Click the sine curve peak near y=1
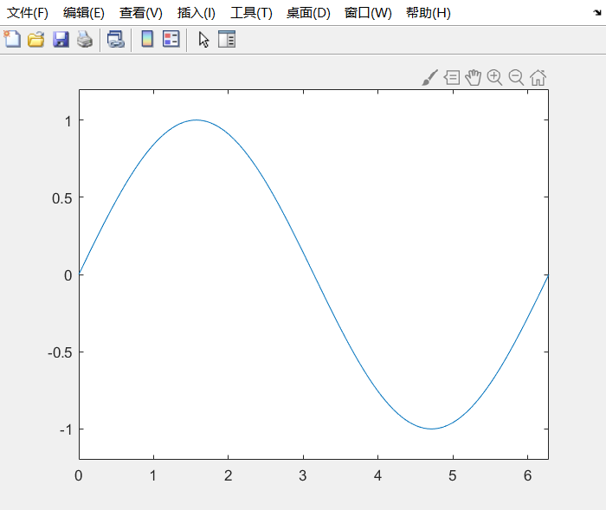Viewport: 606px width, 510px height. pyautogui.click(x=197, y=119)
